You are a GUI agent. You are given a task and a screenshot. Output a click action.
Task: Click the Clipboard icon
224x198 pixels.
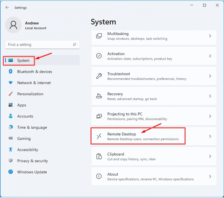[x=99, y=156]
